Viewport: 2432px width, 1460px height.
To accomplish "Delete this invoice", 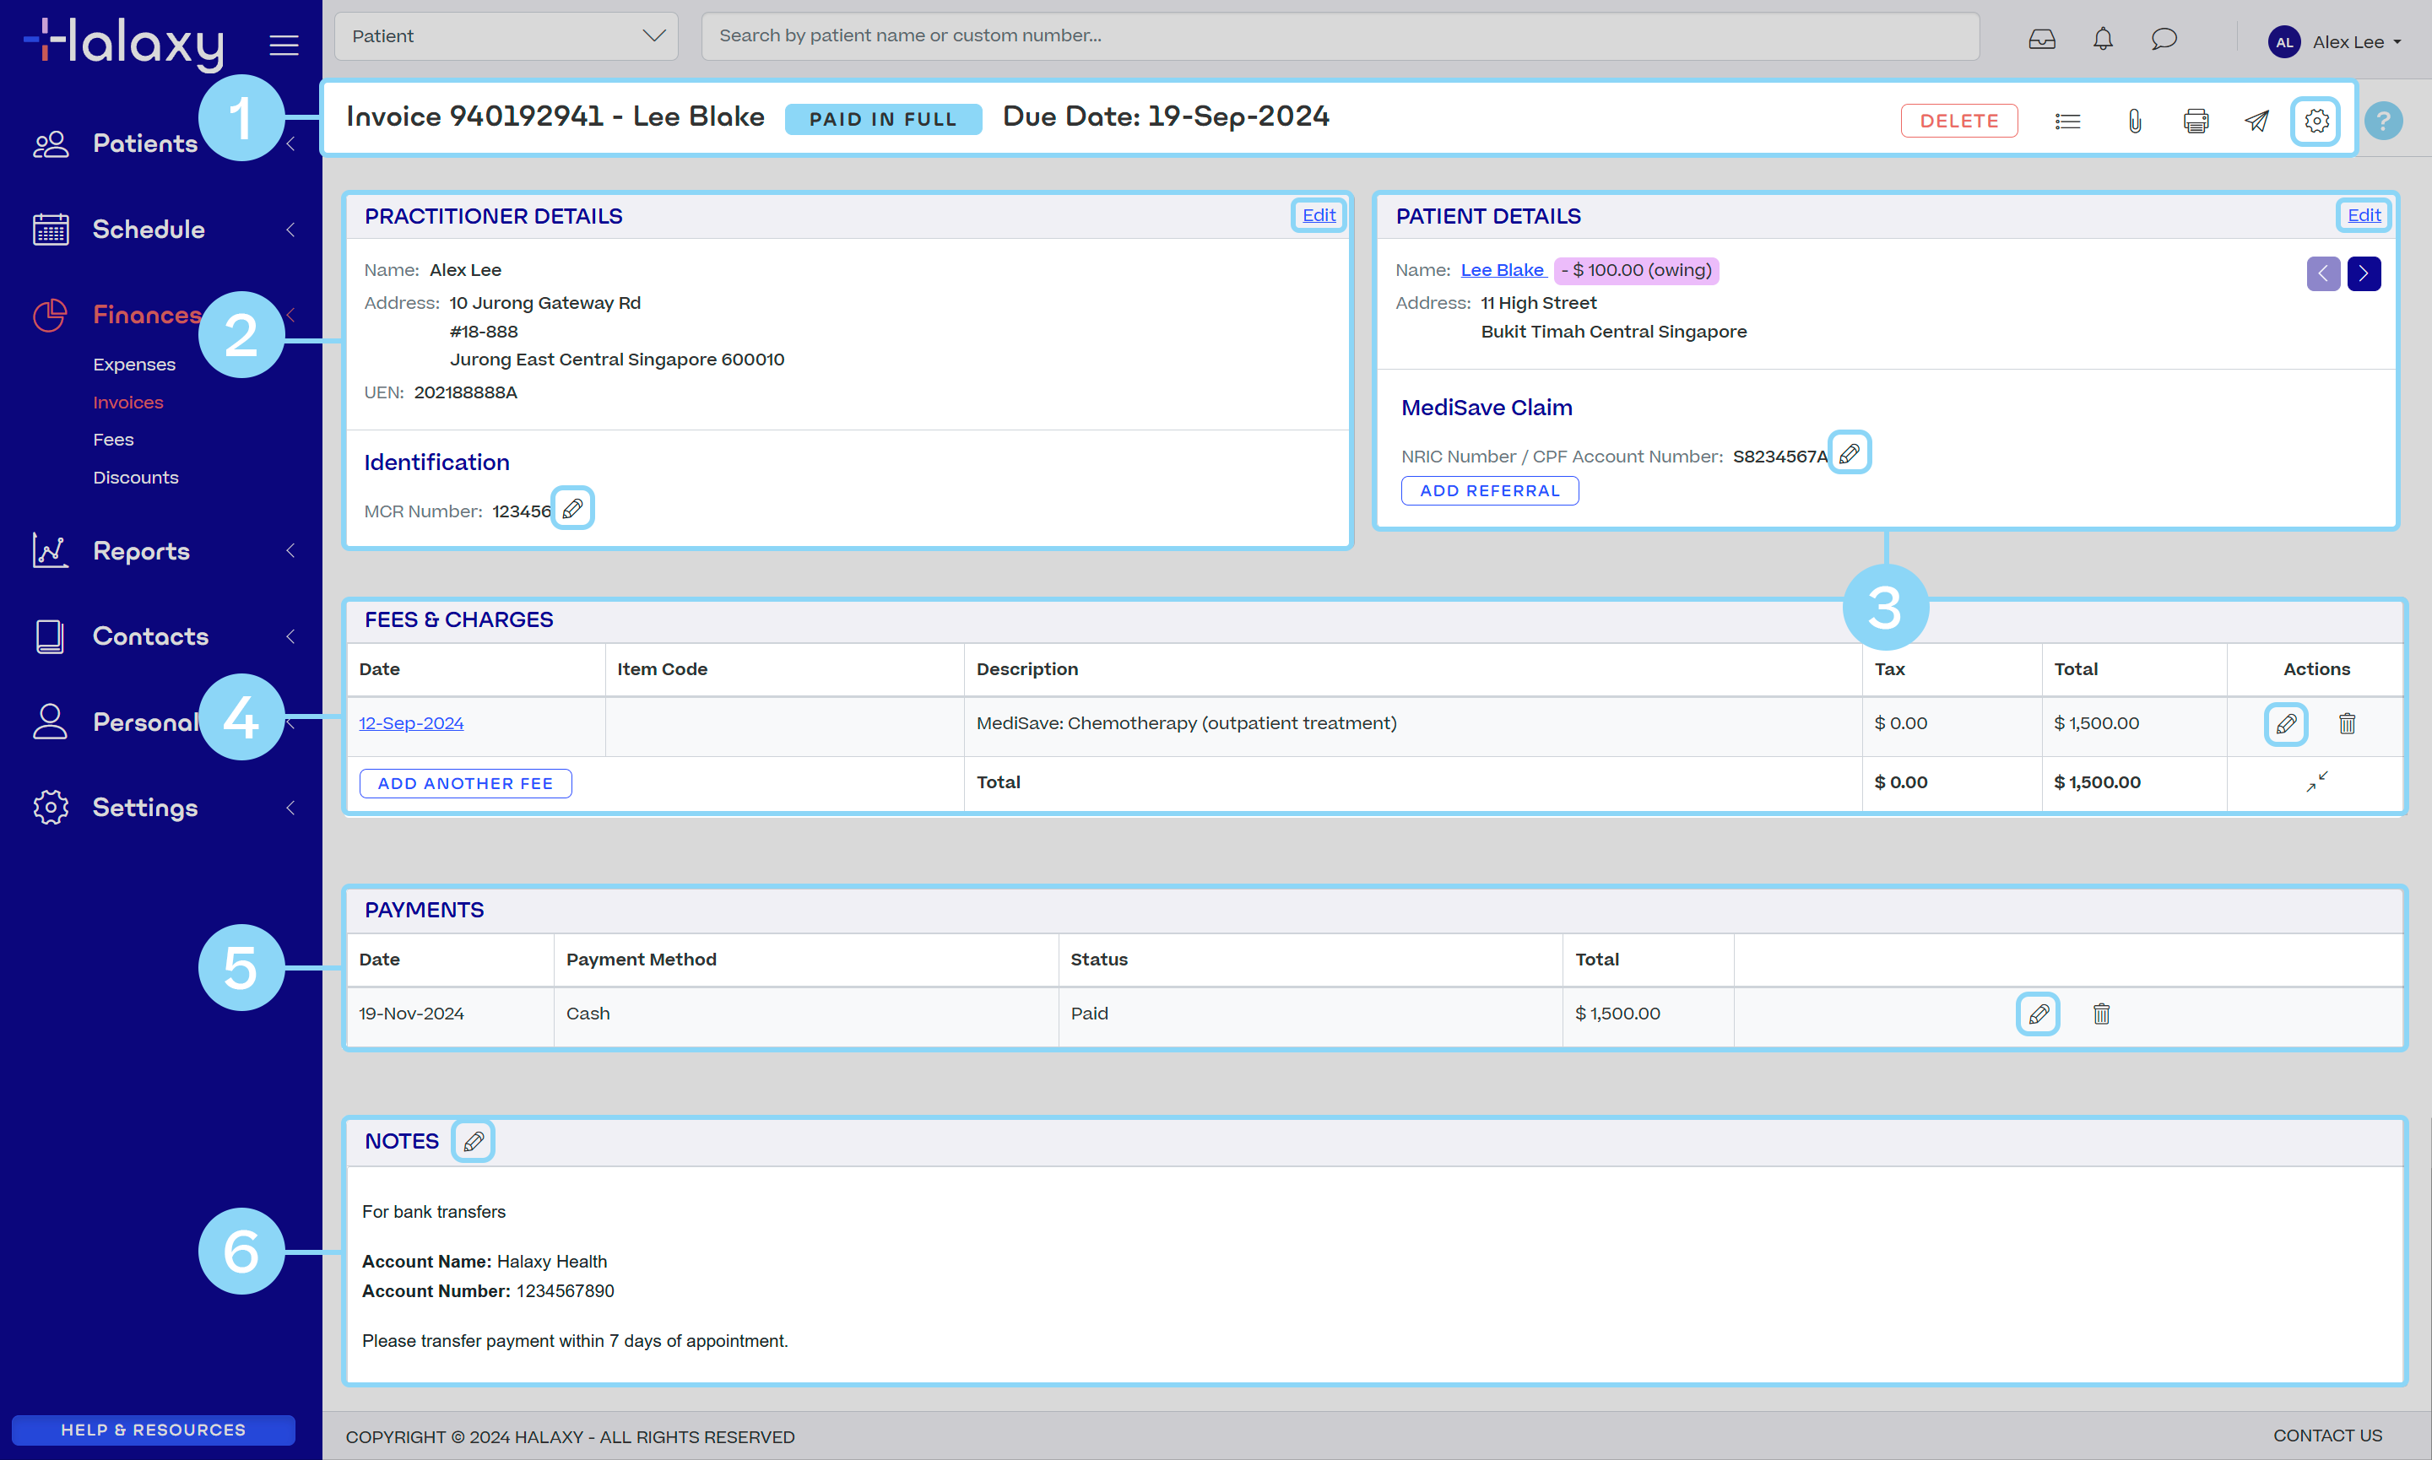I will click(x=1958, y=121).
